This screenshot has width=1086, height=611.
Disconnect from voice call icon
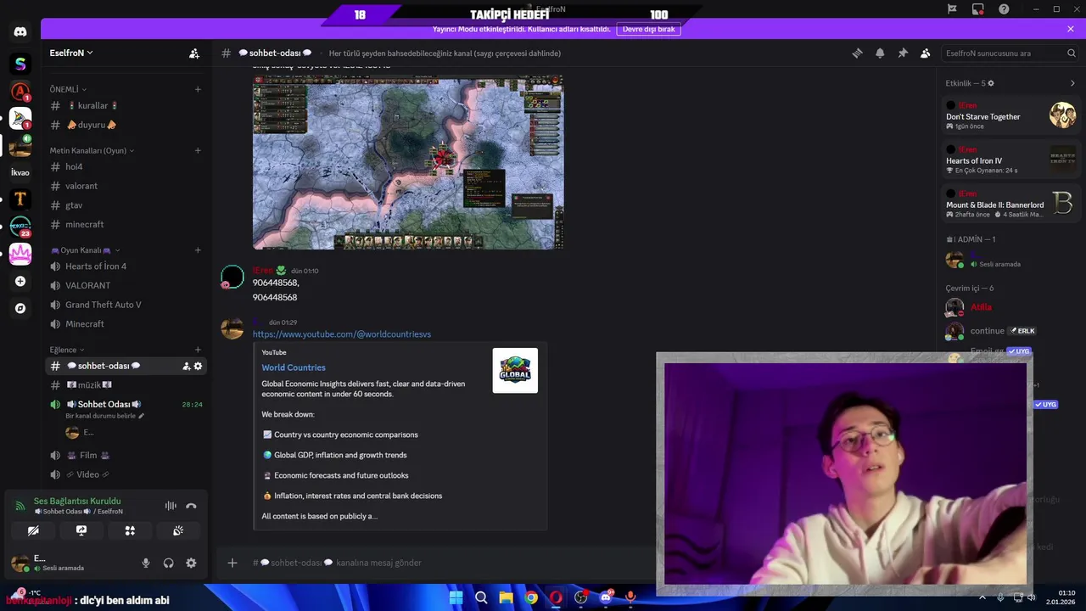click(x=191, y=506)
